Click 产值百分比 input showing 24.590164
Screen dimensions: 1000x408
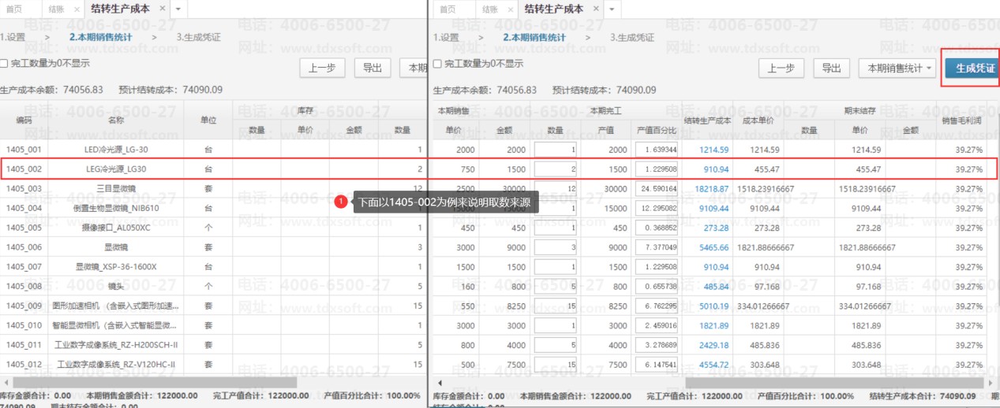pos(656,189)
